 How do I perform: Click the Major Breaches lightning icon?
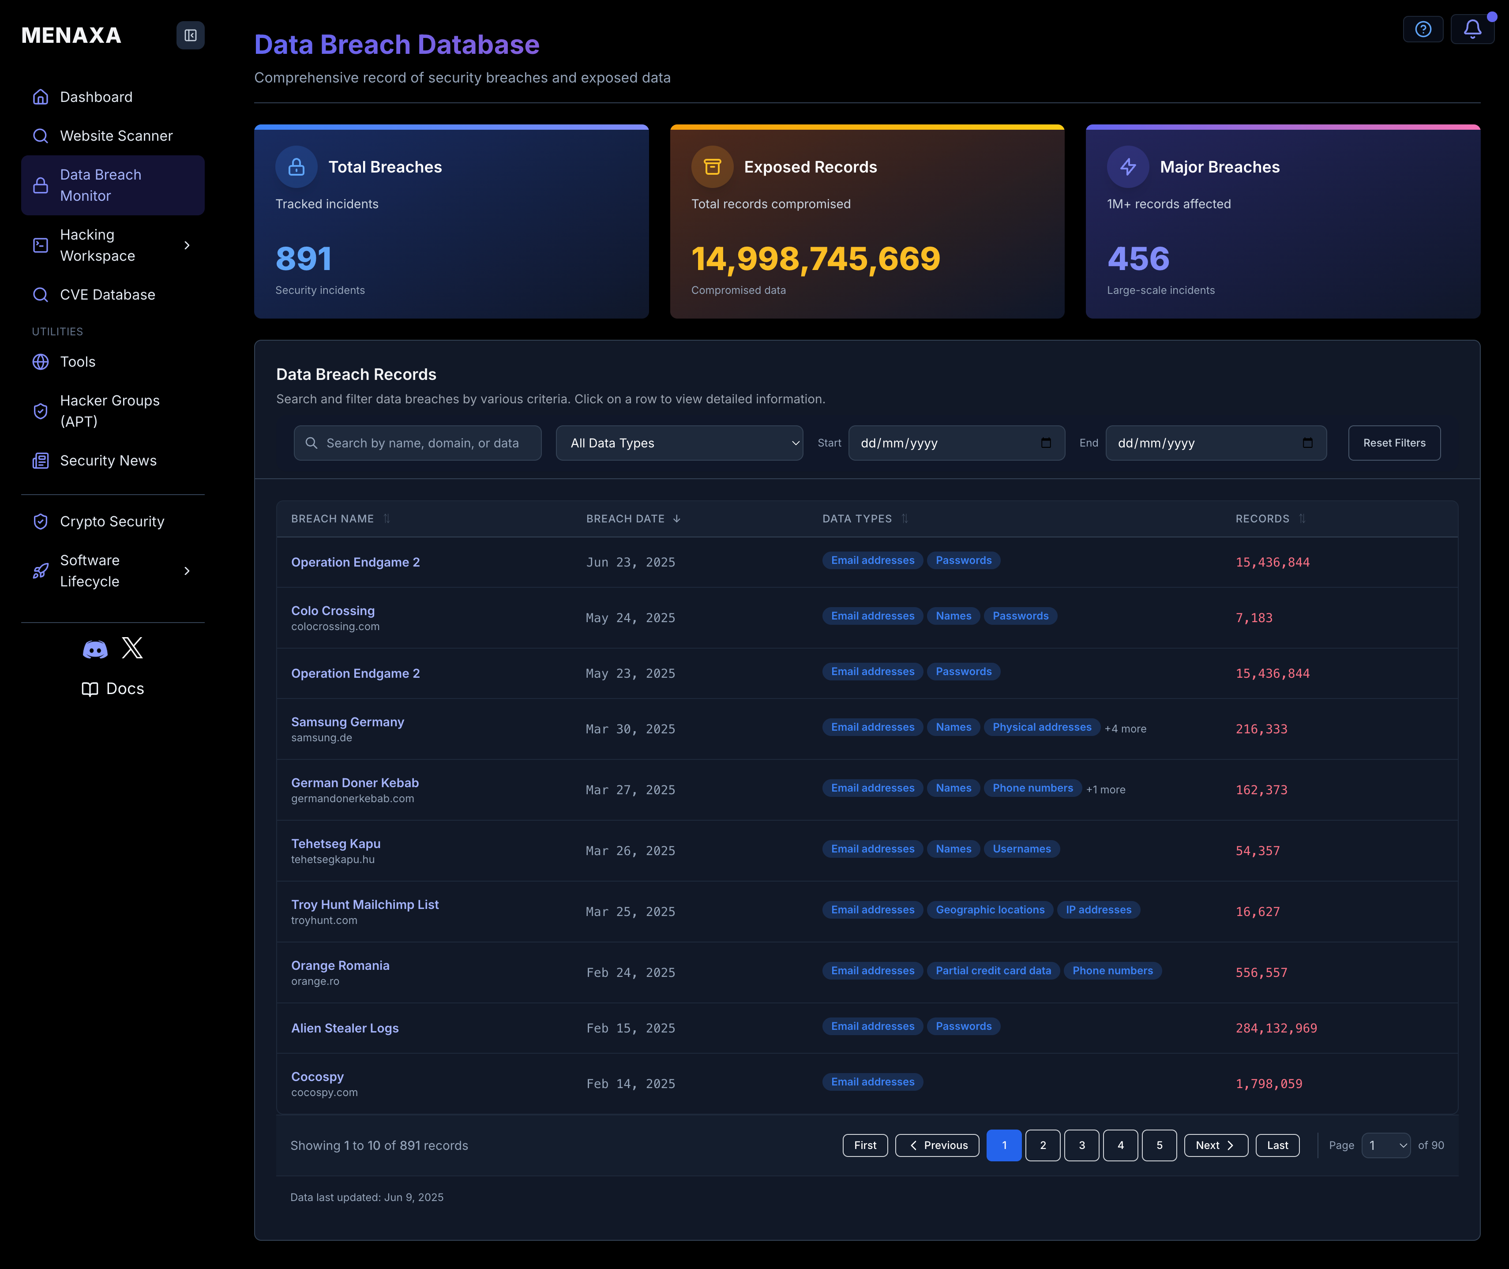point(1128,167)
